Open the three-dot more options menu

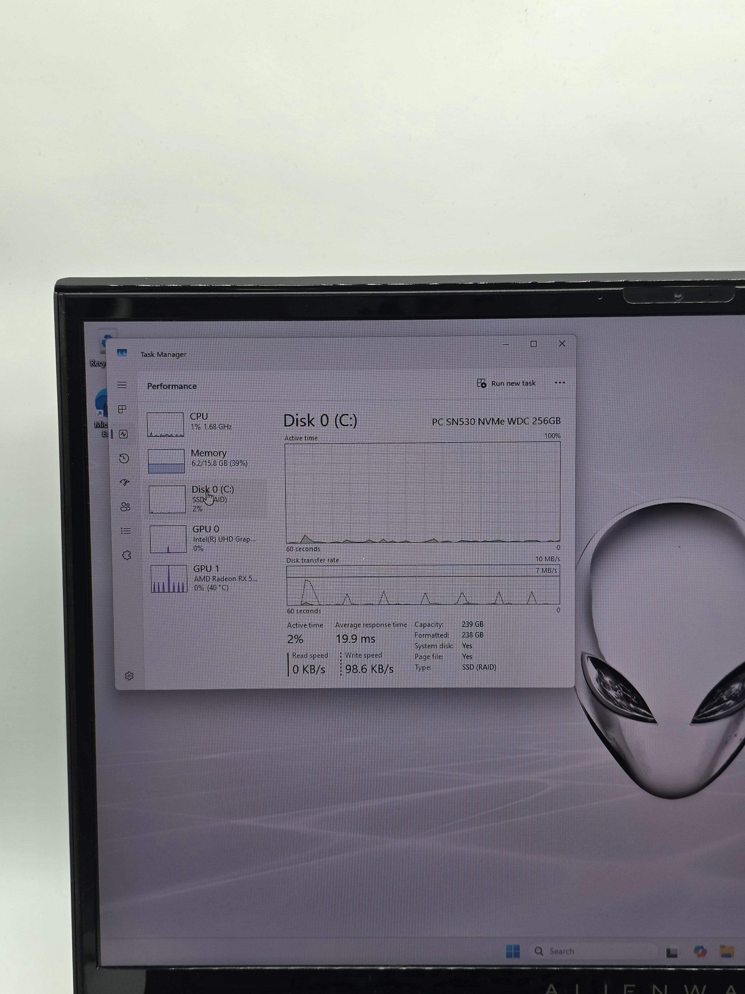[x=559, y=383]
